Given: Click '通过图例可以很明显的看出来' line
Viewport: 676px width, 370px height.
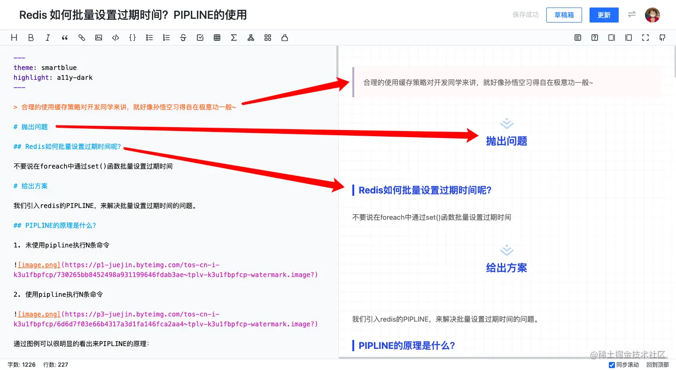Looking at the screenshot, I should pos(81,344).
